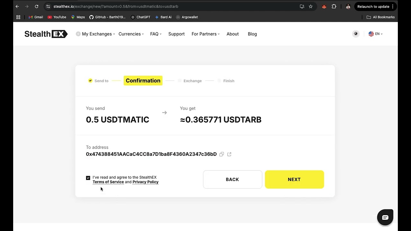This screenshot has height=231, width=411.
Task: Copy the To address with copy icon
Action: [x=222, y=154]
